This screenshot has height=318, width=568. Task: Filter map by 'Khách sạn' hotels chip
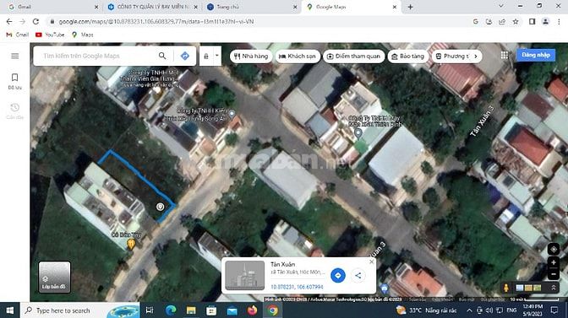pyautogui.click(x=298, y=56)
